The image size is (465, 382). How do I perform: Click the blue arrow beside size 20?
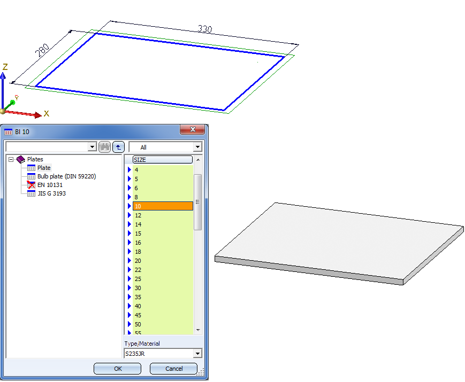click(129, 261)
